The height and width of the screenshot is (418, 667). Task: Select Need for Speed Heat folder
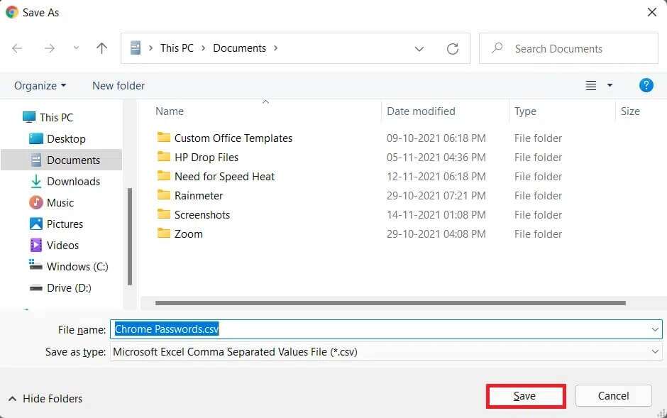225,177
